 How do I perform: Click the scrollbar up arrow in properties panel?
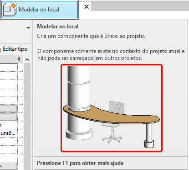pos(27,59)
